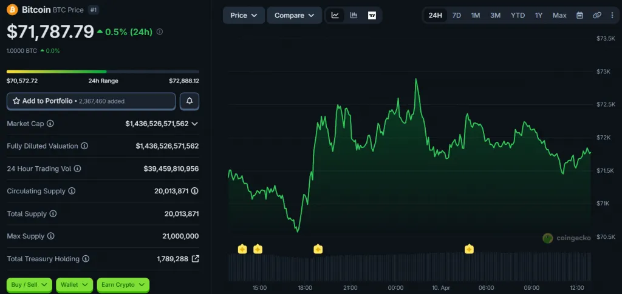
Task: Expand the Market Cap chevron
Action: pyautogui.click(x=194, y=124)
